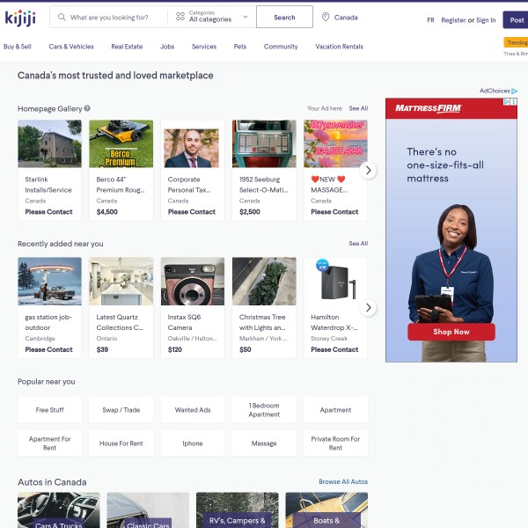The height and width of the screenshot is (528, 528).
Task: Open the All categories dropdown
Action: point(212,17)
